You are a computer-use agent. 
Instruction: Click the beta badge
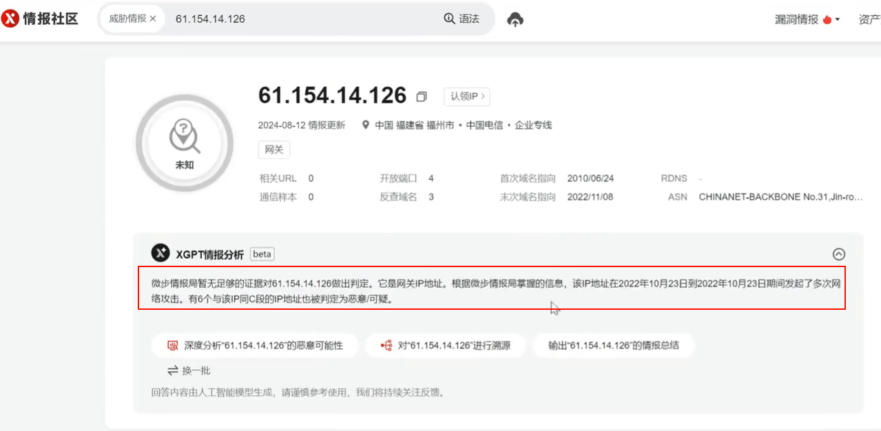point(262,254)
